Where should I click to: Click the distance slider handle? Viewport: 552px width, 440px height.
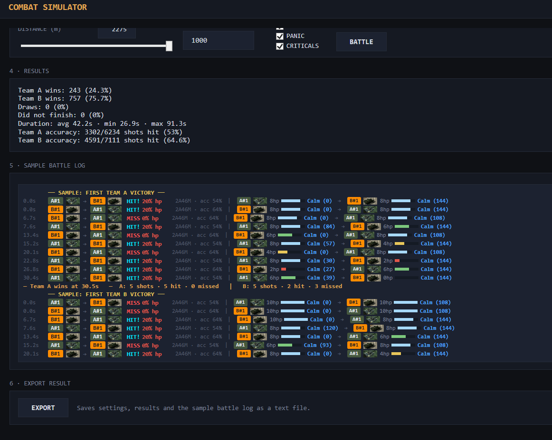pyautogui.click(x=169, y=46)
